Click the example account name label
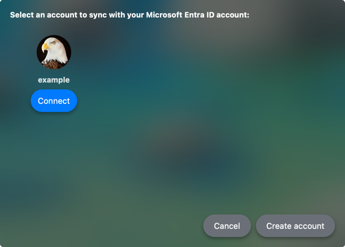The image size is (345, 247). [54, 80]
